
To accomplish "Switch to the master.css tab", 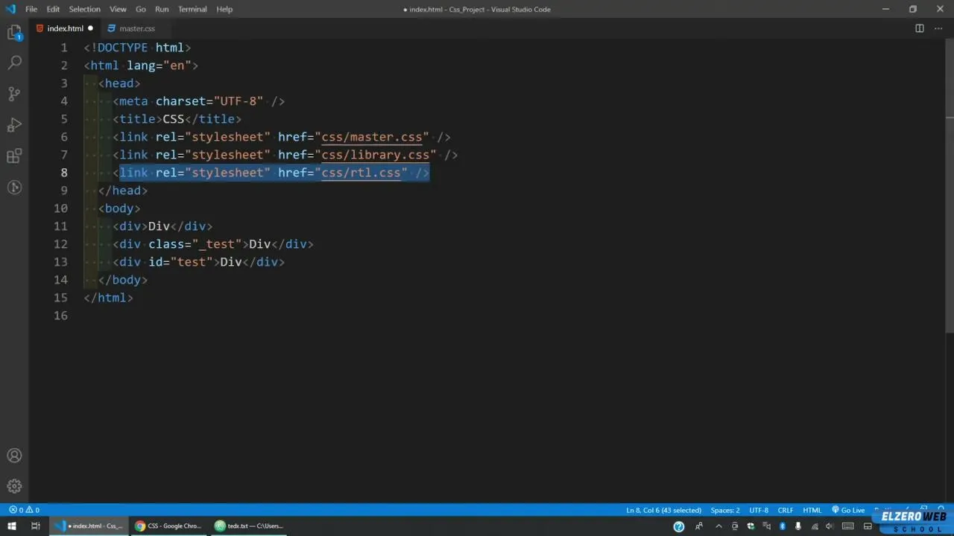I will [x=137, y=28].
